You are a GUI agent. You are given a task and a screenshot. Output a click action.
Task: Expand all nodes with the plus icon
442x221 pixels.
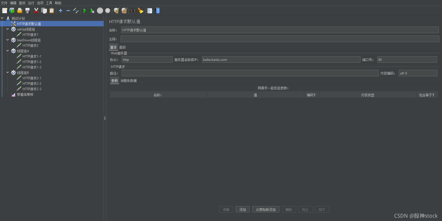(61, 11)
